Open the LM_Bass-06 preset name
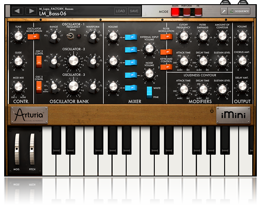 pyautogui.click(x=53, y=13)
